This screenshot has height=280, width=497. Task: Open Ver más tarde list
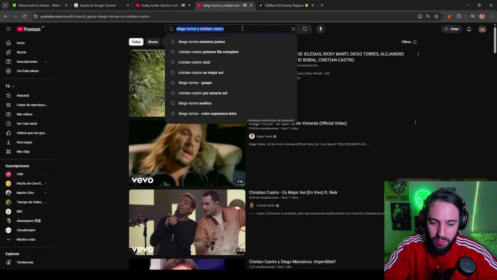(27, 123)
